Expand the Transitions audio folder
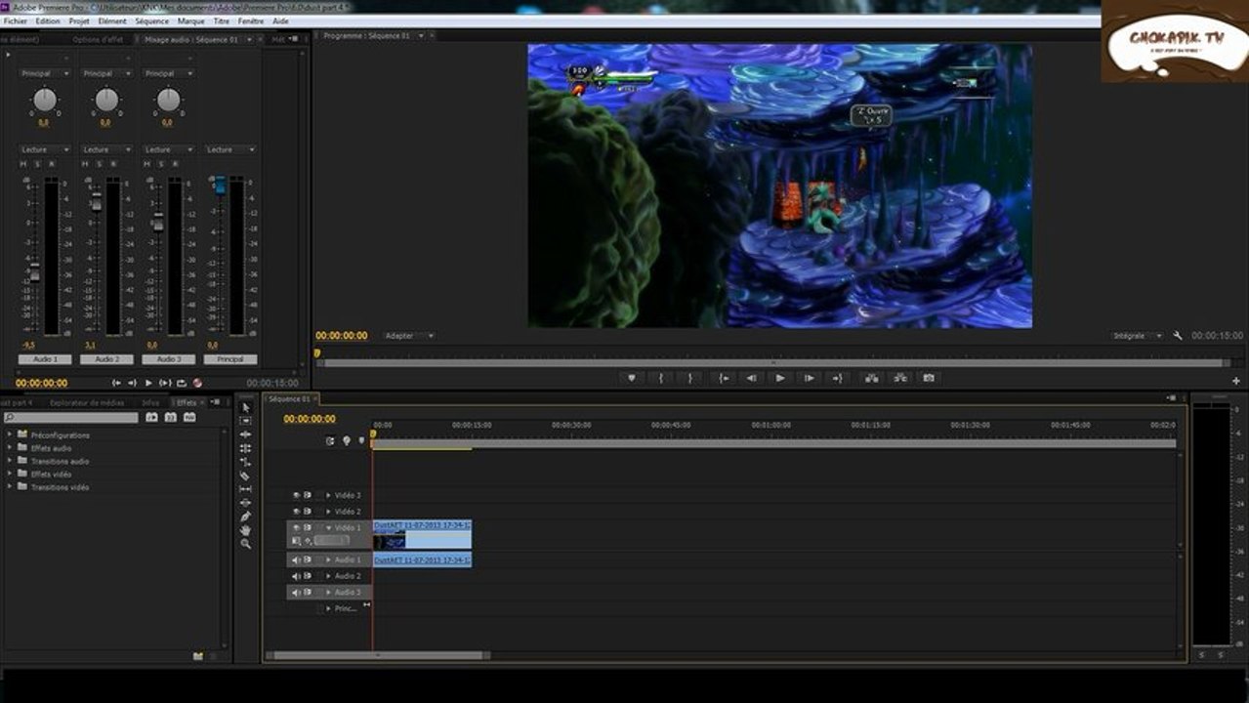Screen dimensions: 1249x703 click(10, 461)
